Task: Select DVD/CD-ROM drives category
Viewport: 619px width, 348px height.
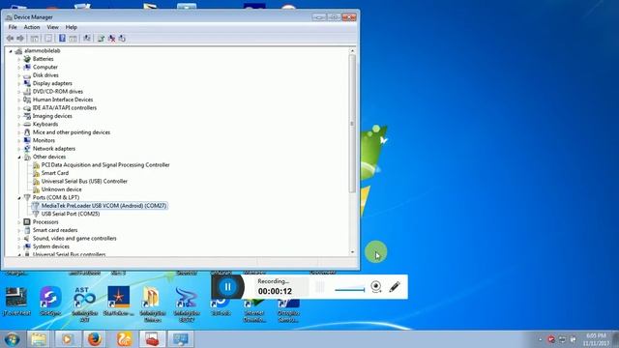Action: point(58,92)
